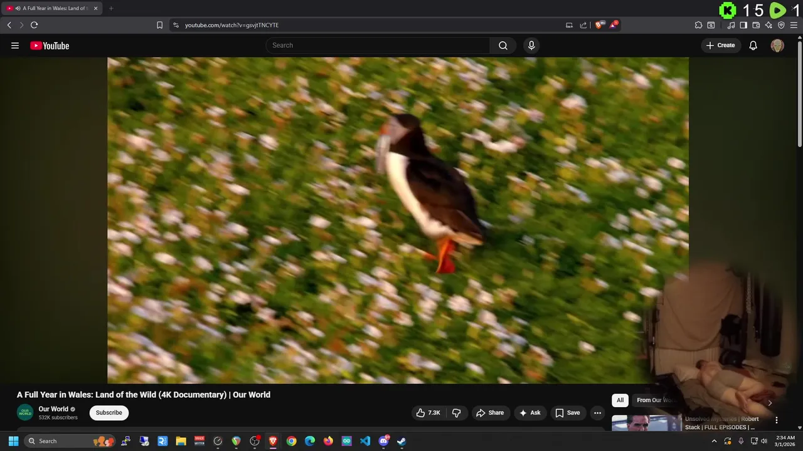Pause the video by clicking the player
The height and width of the screenshot is (451, 803).
point(398,220)
